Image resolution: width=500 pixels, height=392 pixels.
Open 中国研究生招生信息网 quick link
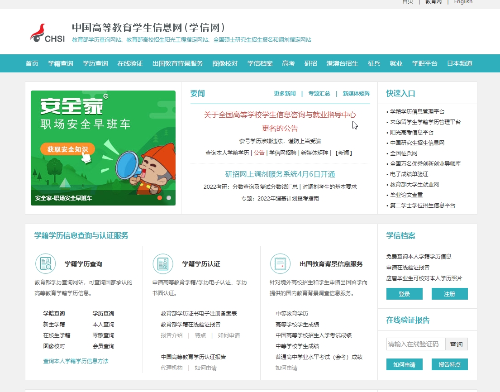point(417,143)
